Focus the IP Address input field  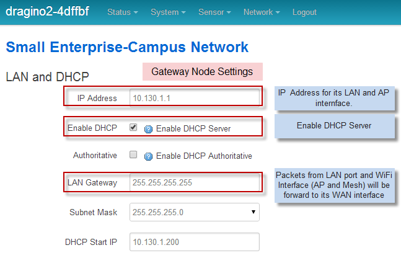(195, 98)
